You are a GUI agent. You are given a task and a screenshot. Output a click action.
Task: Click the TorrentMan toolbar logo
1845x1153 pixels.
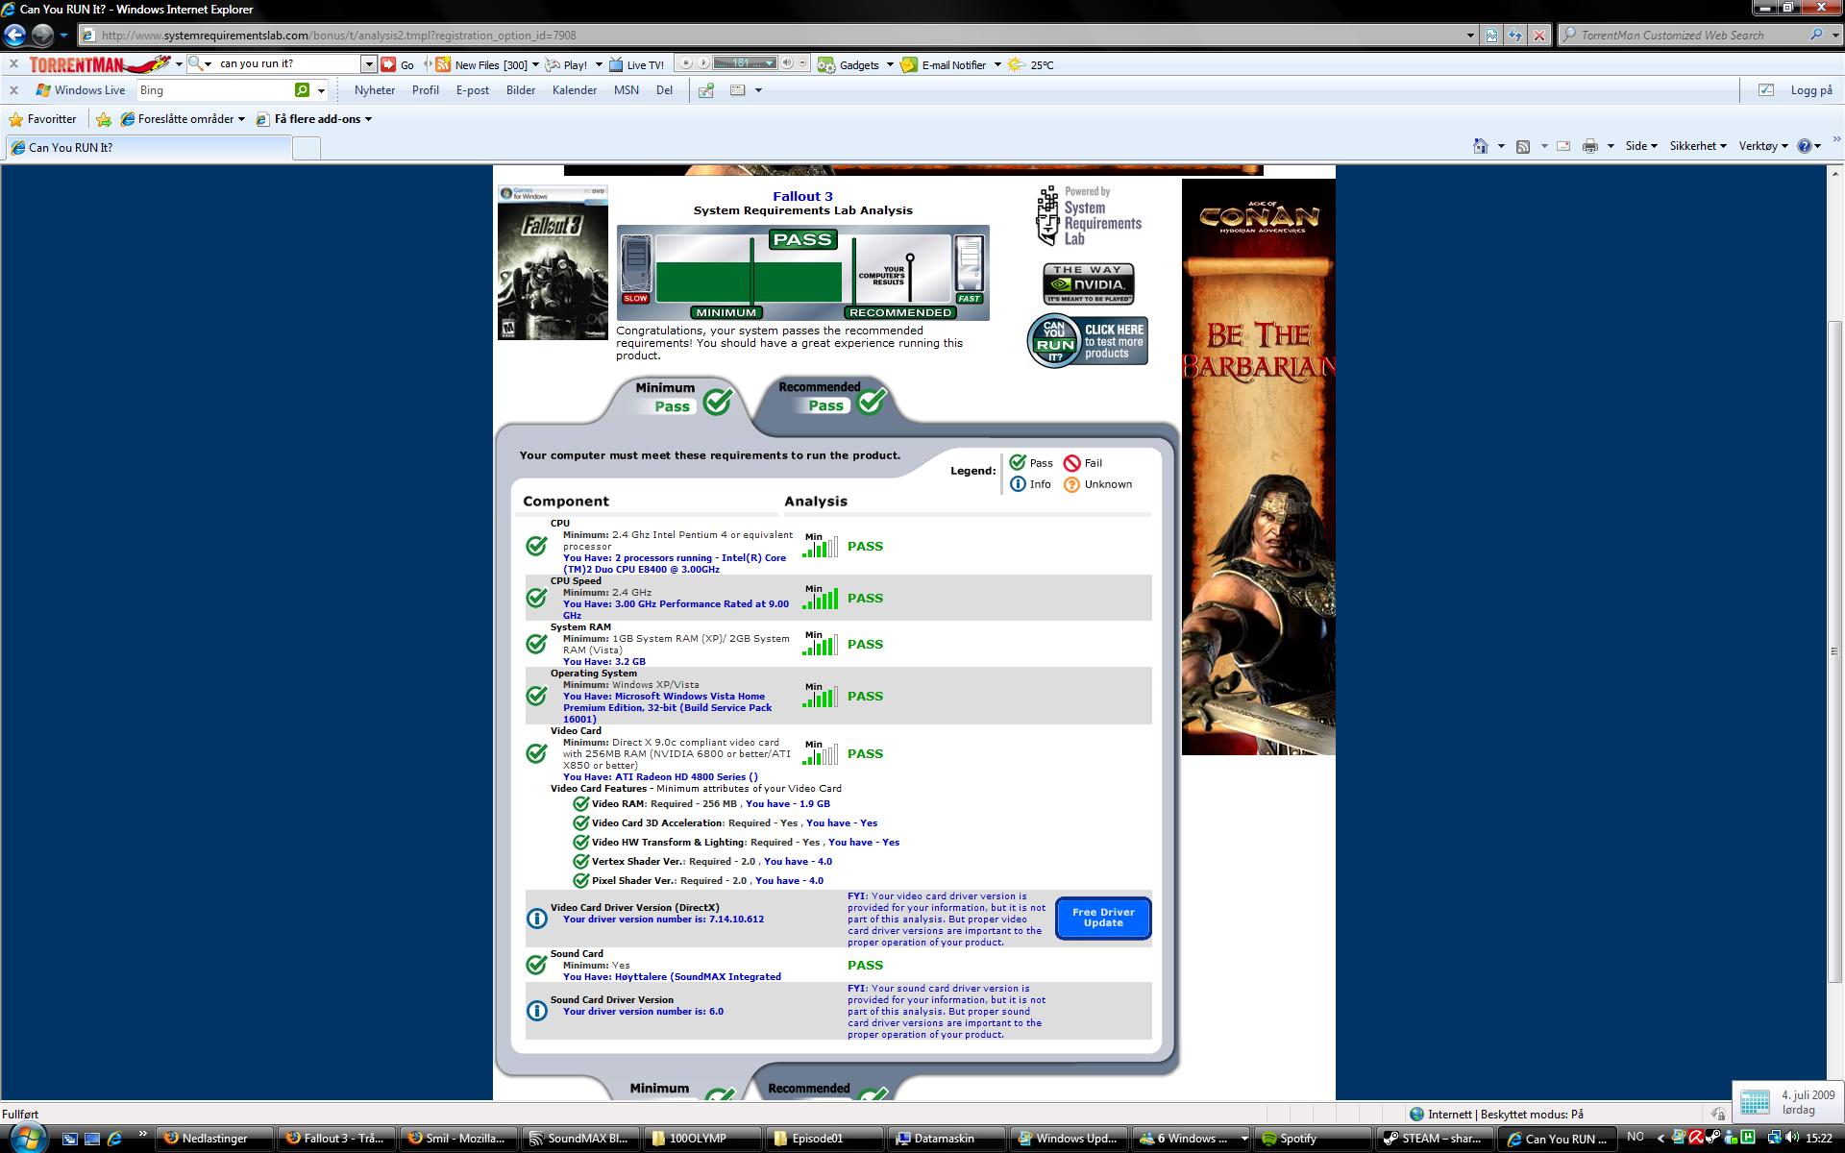point(100,64)
